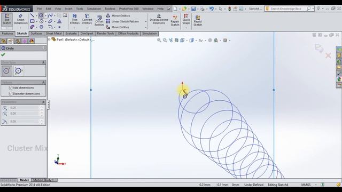This screenshot has width=342, height=192.
Task: Open the Insert menu
Action: coord(68,9)
